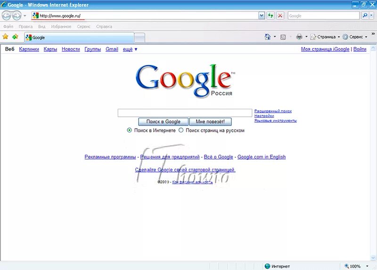
Task: Open the Избранное menu
Action: tap(61, 26)
